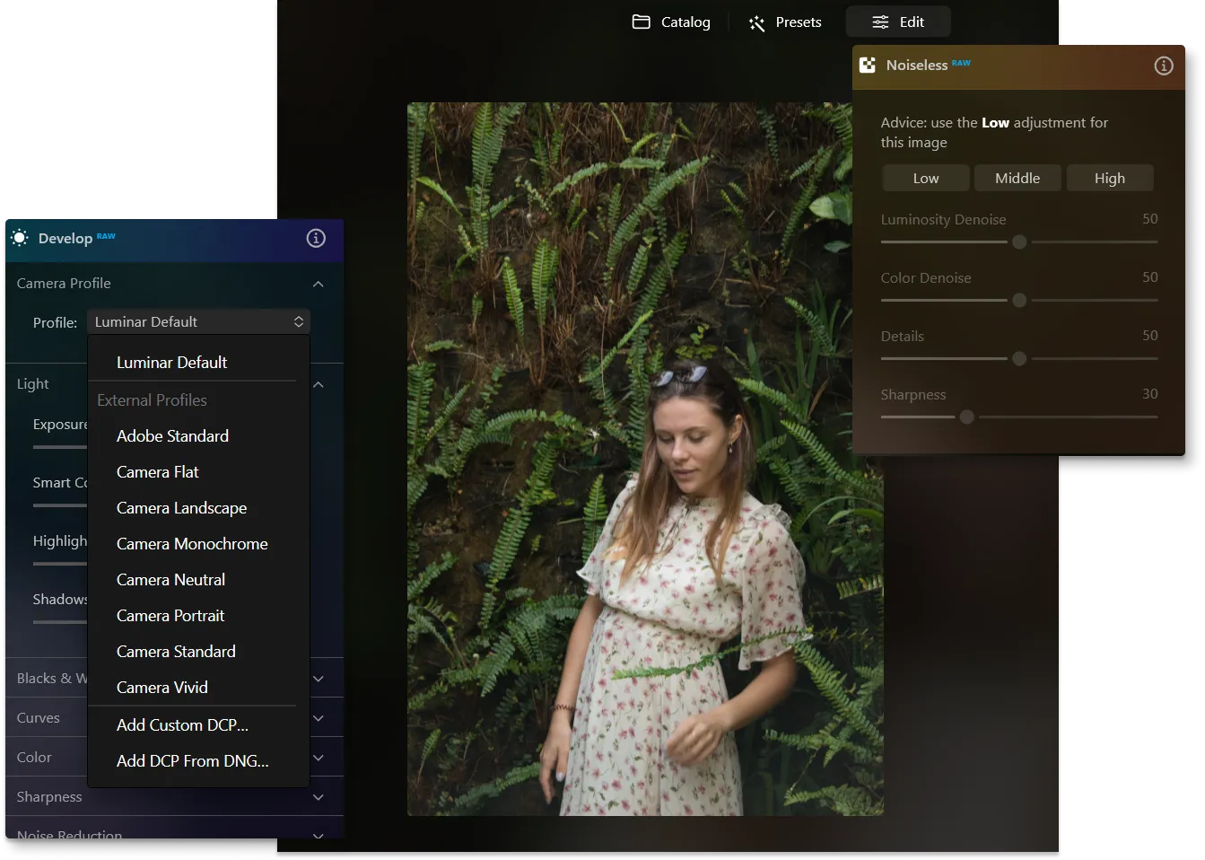1205x860 pixels.
Task: Open the Develop panel info icon
Action: (316, 238)
